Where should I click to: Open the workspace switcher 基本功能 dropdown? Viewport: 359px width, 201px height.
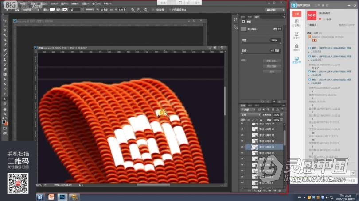(275, 10)
